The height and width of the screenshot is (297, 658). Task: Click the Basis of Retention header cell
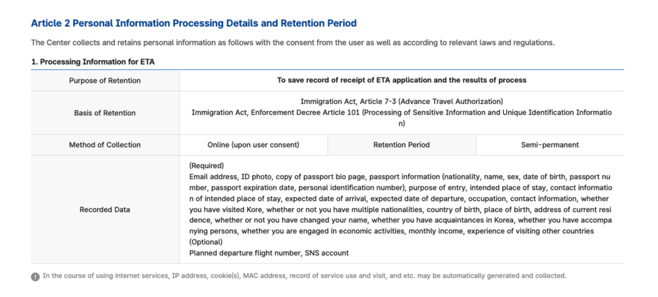pyautogui.click(x=105, y=113)
